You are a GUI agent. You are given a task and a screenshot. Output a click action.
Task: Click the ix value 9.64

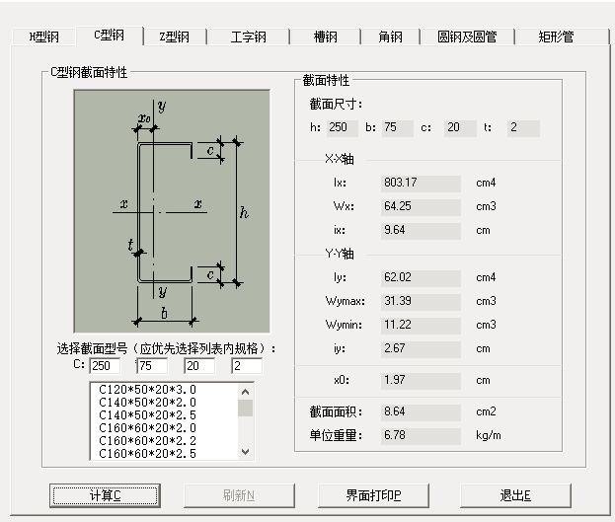421,231
